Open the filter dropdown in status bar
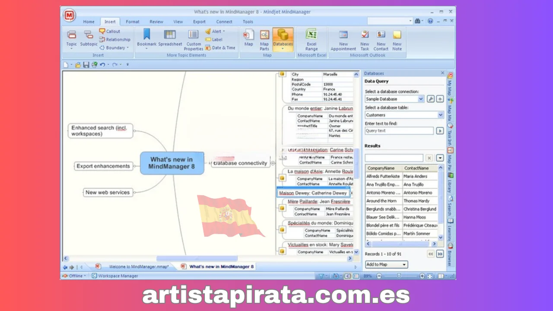This screenshot has height=311, width=553. [323, 276]
